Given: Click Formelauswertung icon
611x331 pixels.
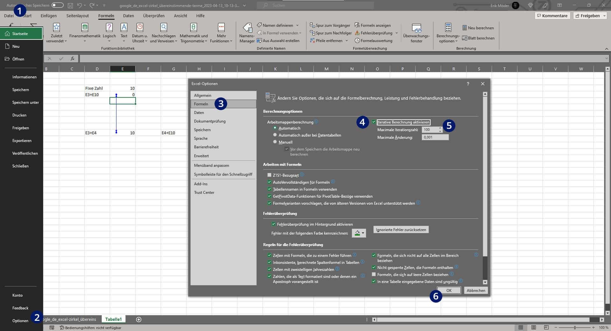Looking at the screenshot, I should click(x=357, y=41).
